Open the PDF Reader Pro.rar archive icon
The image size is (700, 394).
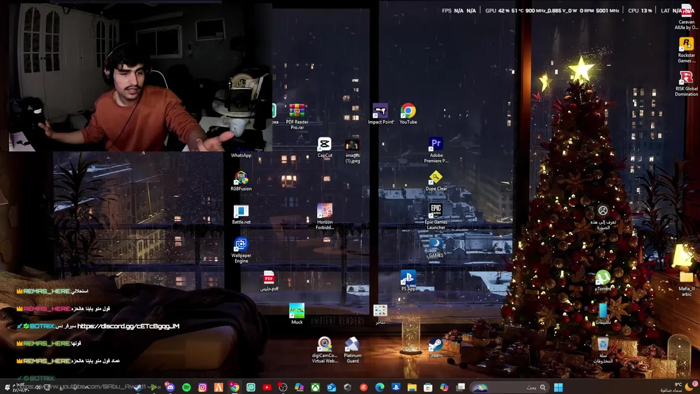297,116
